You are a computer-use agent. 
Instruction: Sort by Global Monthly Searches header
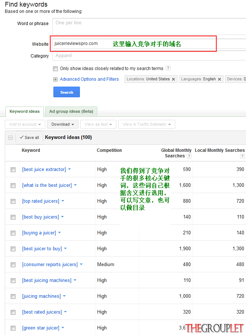176,153
